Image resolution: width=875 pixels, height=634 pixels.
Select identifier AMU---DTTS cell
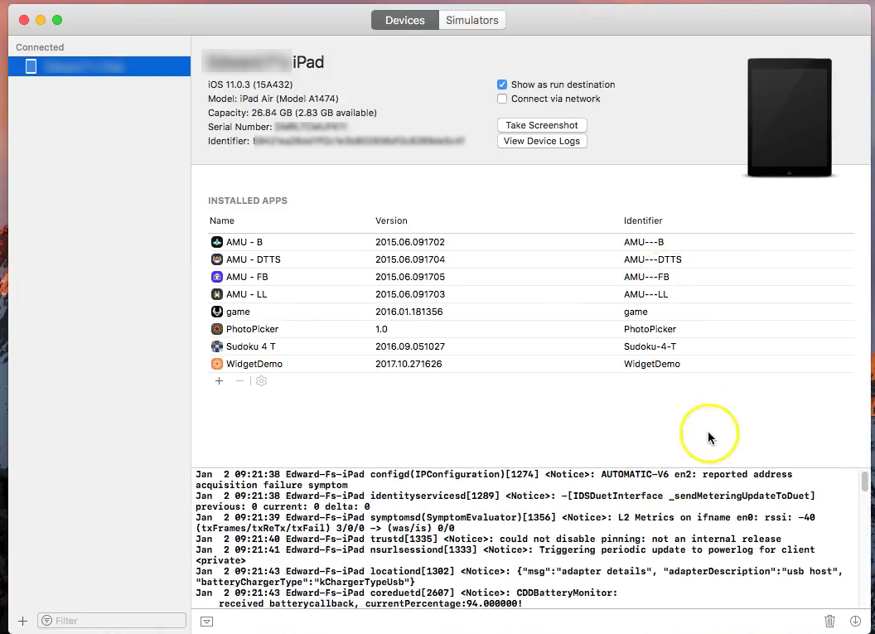tap(652, 259)
